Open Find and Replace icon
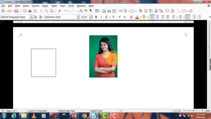 (81, 11)
